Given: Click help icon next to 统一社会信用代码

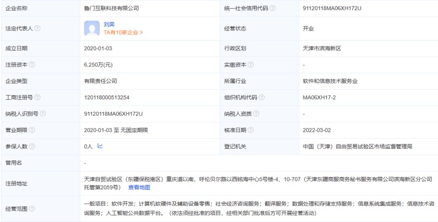Looking at the screenshot, I should [273, 8].
